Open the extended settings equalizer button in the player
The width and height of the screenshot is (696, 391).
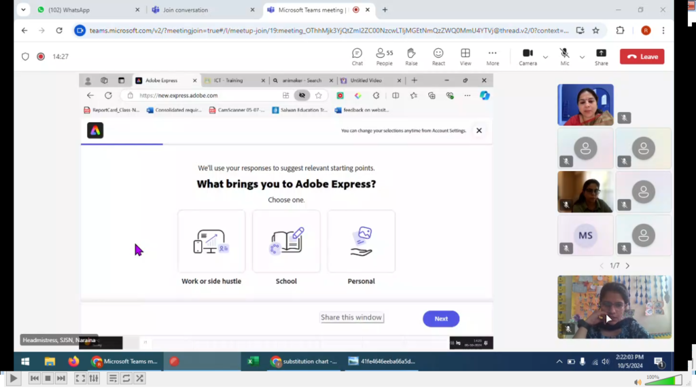tap(94, 379)
